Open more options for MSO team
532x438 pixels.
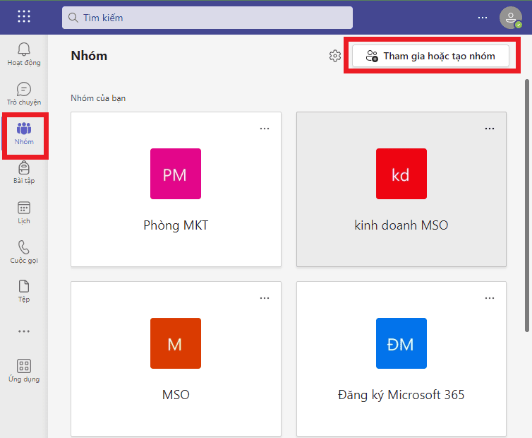click(x=265, y=298)
